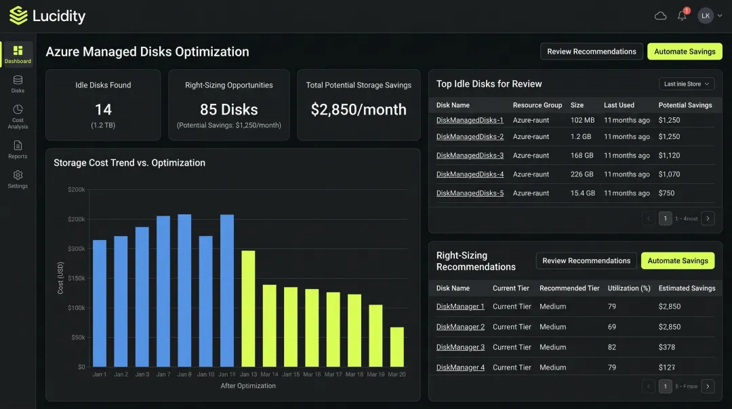The image size is (732, 409).
Task: Click 226 GB size cell
Action: click(x=582, y=174)
